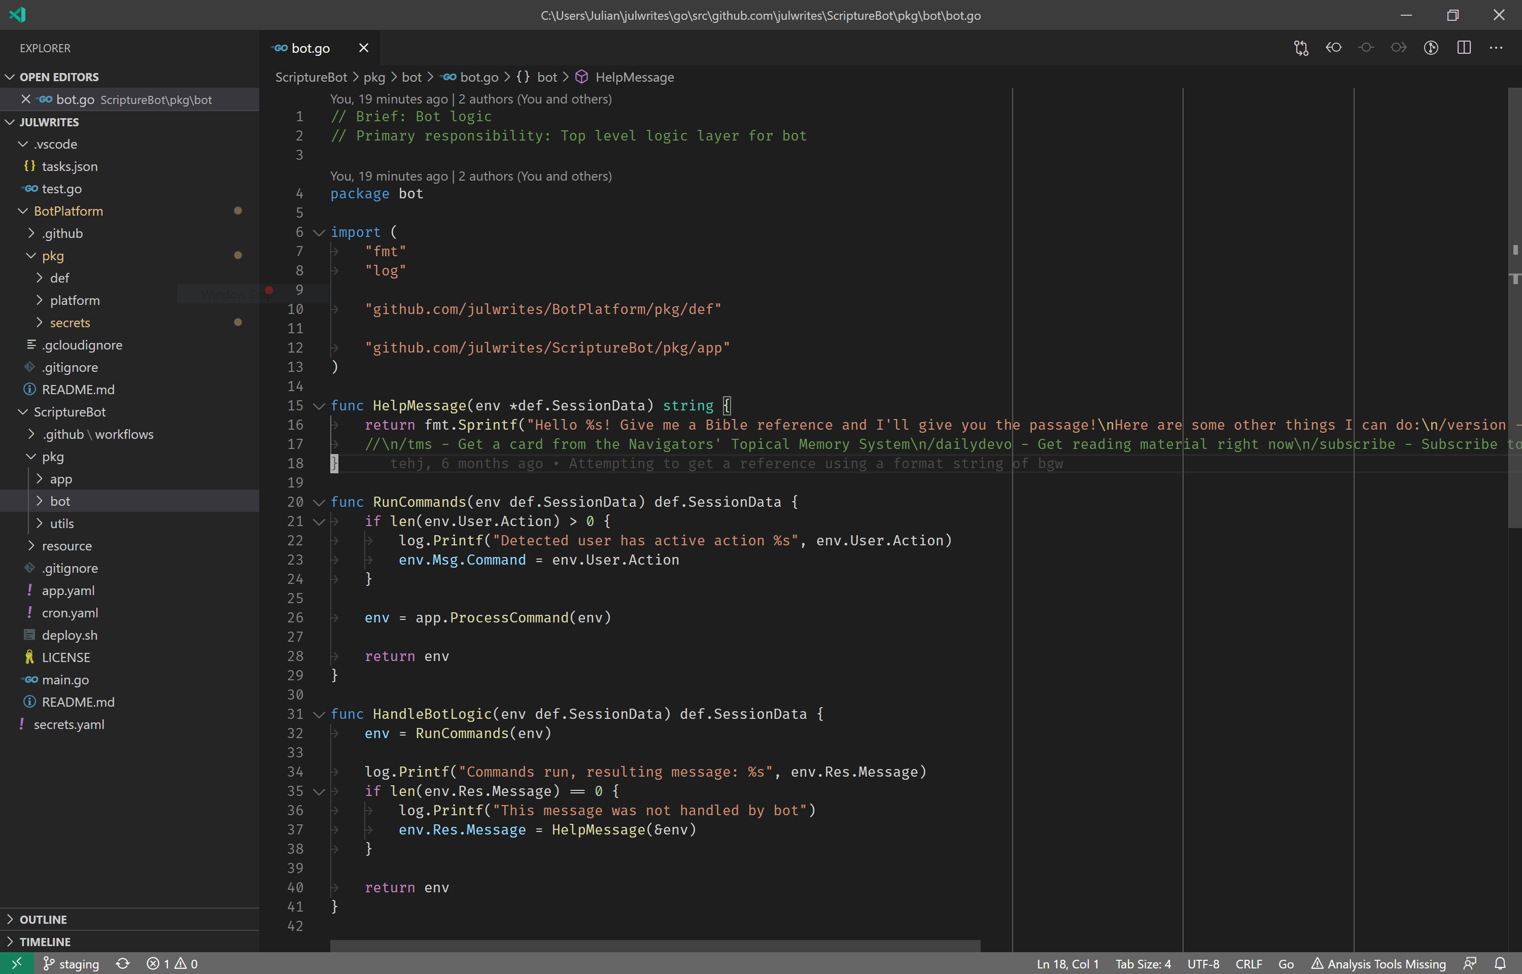Expand the platform folder in BotPlatform
1522x974 pixels.
tap(75, 300)
